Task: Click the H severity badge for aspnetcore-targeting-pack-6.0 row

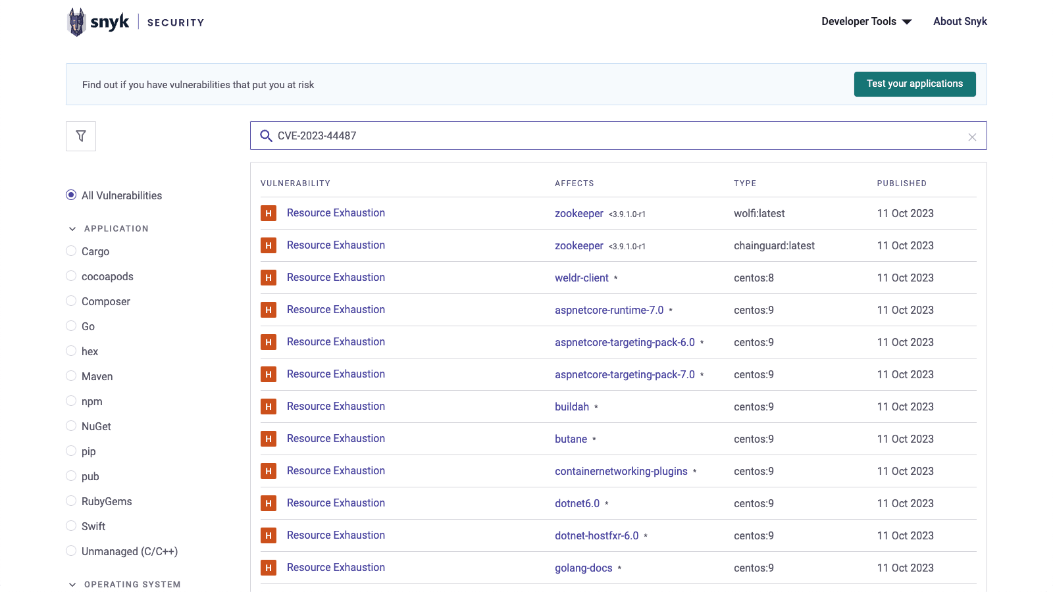Action: click(x=269, y=342)
